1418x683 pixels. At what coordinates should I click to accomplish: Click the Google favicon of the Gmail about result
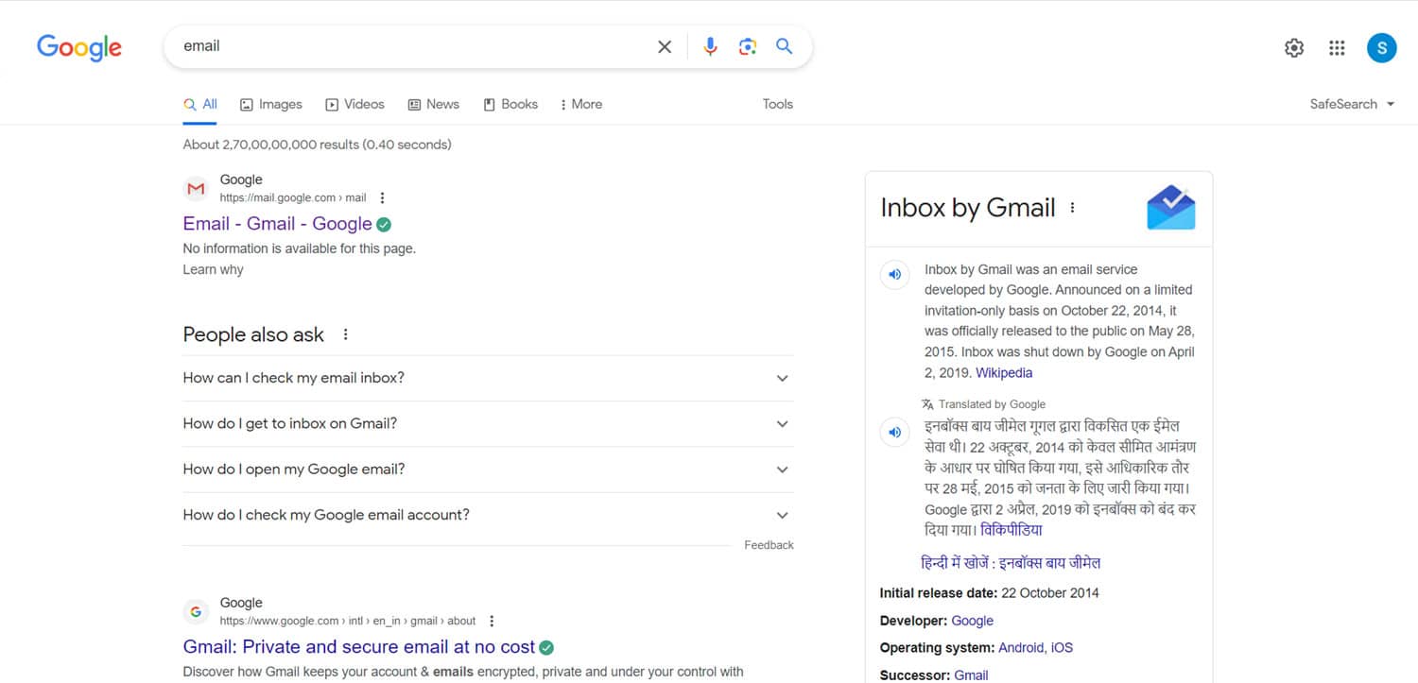click(x=196, y=612)
